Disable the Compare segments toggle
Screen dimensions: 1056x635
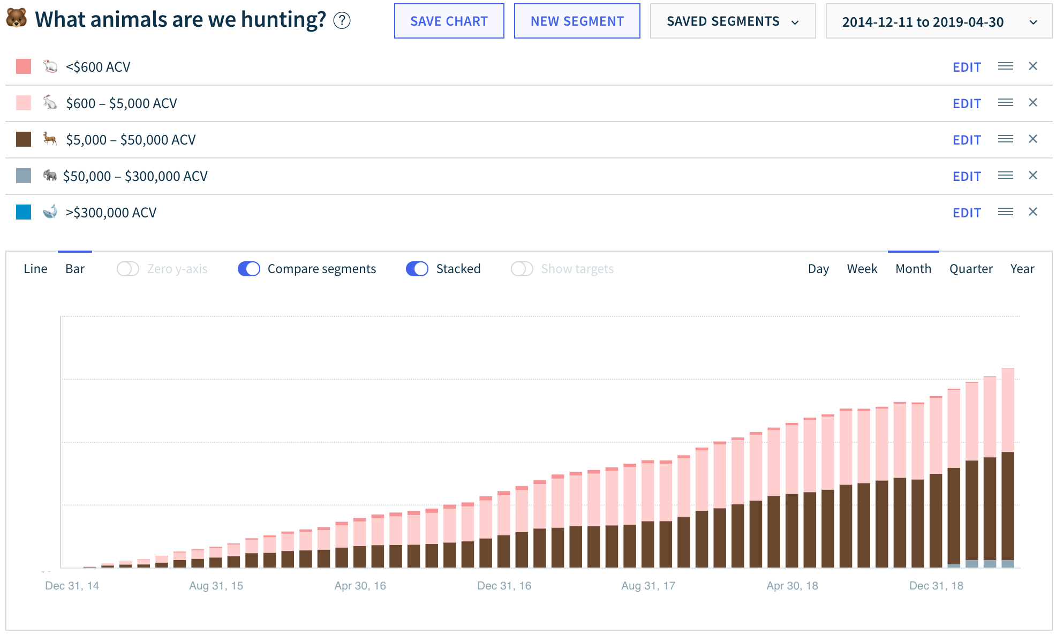pyautogui.click(x=248, y=268)
